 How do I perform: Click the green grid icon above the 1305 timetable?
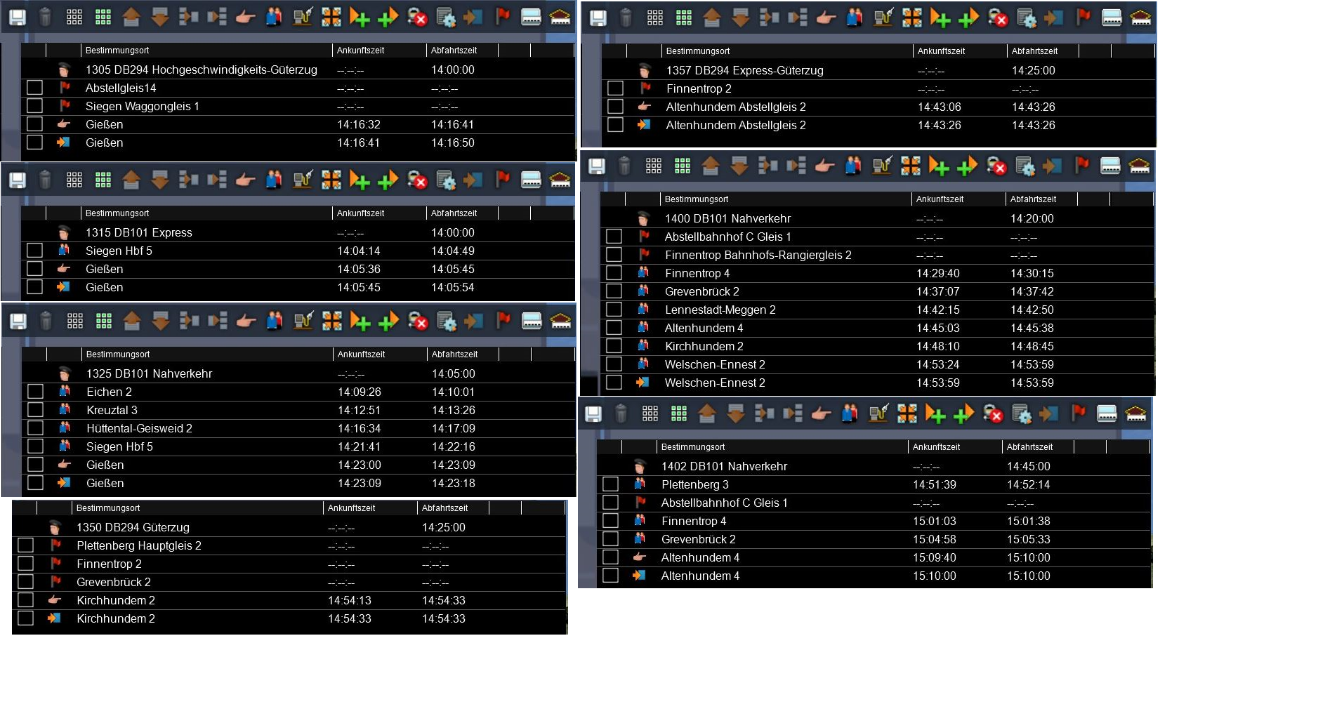[x=103, y=18]
